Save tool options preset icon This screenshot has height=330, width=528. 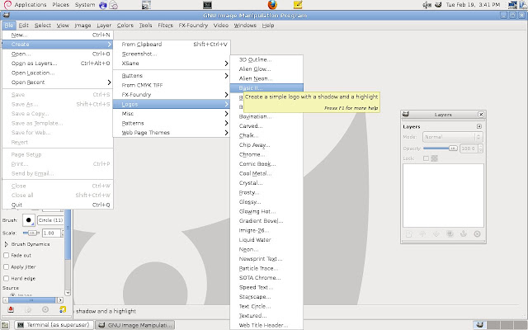(11, 309)
